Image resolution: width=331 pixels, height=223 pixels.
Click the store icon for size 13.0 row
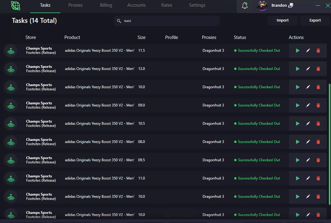(11, 69)
